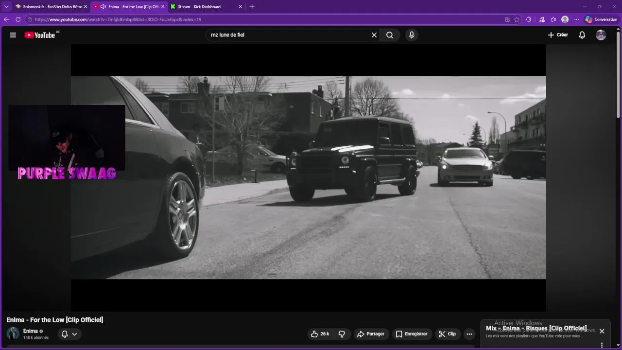
Task: Start voice search with the microphone
Action: pos(412,35)
